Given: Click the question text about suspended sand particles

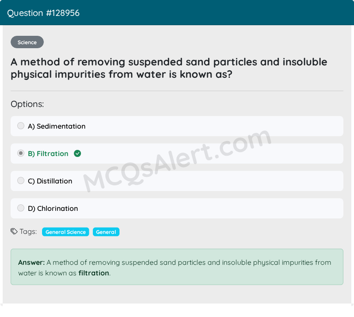Looking at the screenshot, I should coord(169,68).
